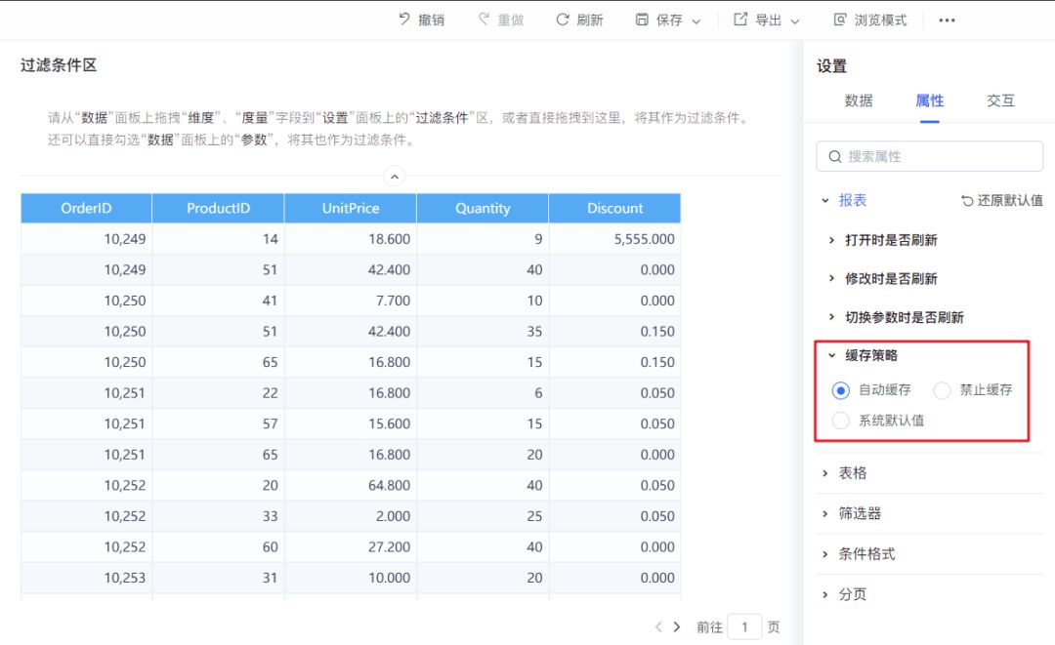This screenshot has height=645, width=1055.
Task: Open the Export (导出) dropdown arrow
Action: (x=794, y=21)
